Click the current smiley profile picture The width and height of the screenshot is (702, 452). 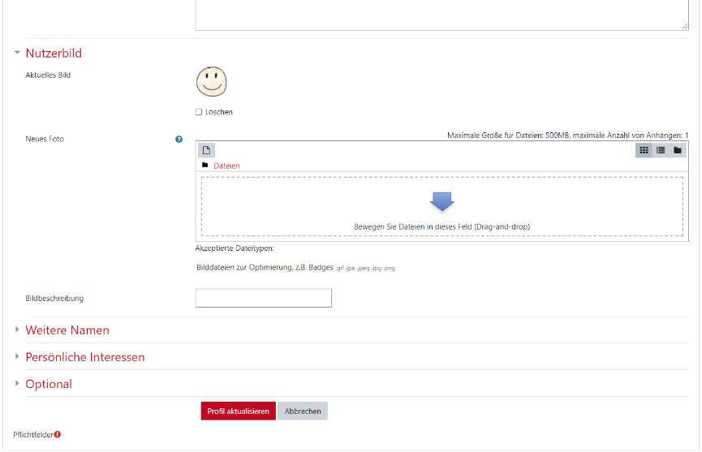pyautogui.click(x=211, y=81)
